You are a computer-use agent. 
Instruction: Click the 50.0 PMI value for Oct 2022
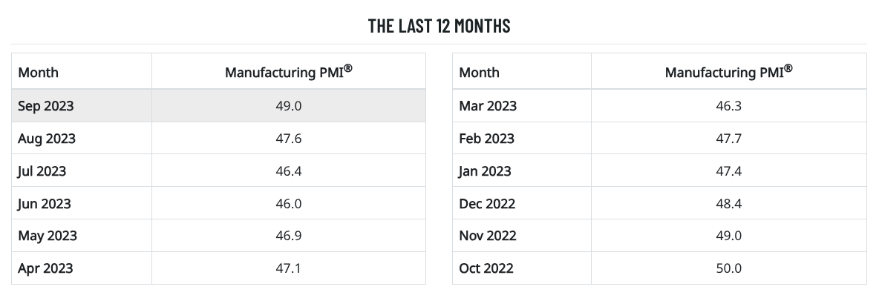(x=728, y=268)
